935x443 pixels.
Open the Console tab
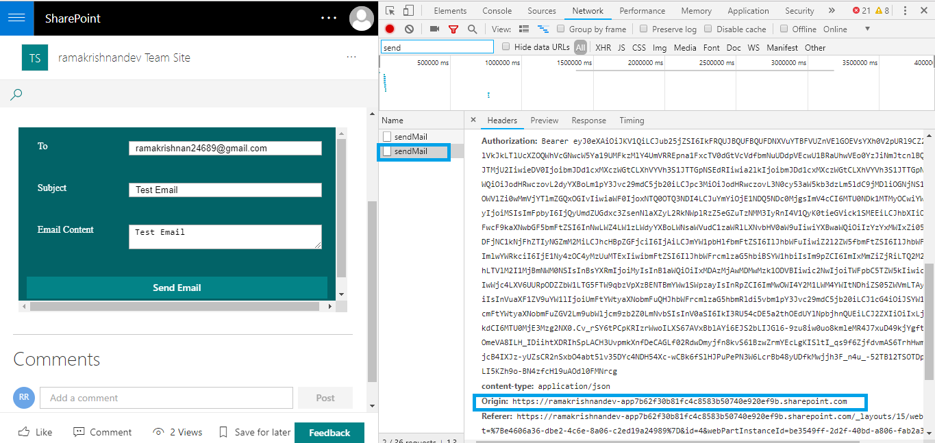click(x=497, y=10)
